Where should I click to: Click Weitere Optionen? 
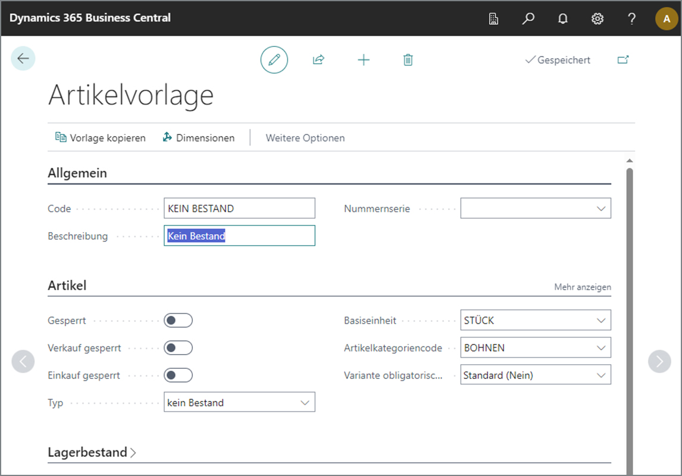click(x=305, y=138)
